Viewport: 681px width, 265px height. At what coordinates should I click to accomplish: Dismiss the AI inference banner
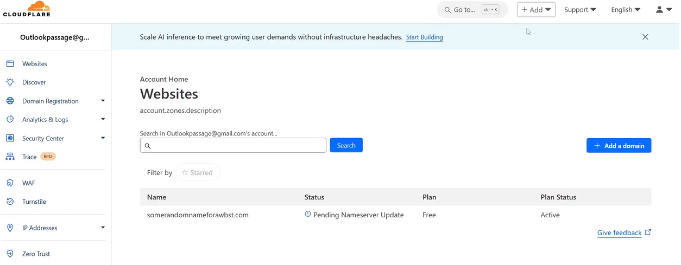645,37
